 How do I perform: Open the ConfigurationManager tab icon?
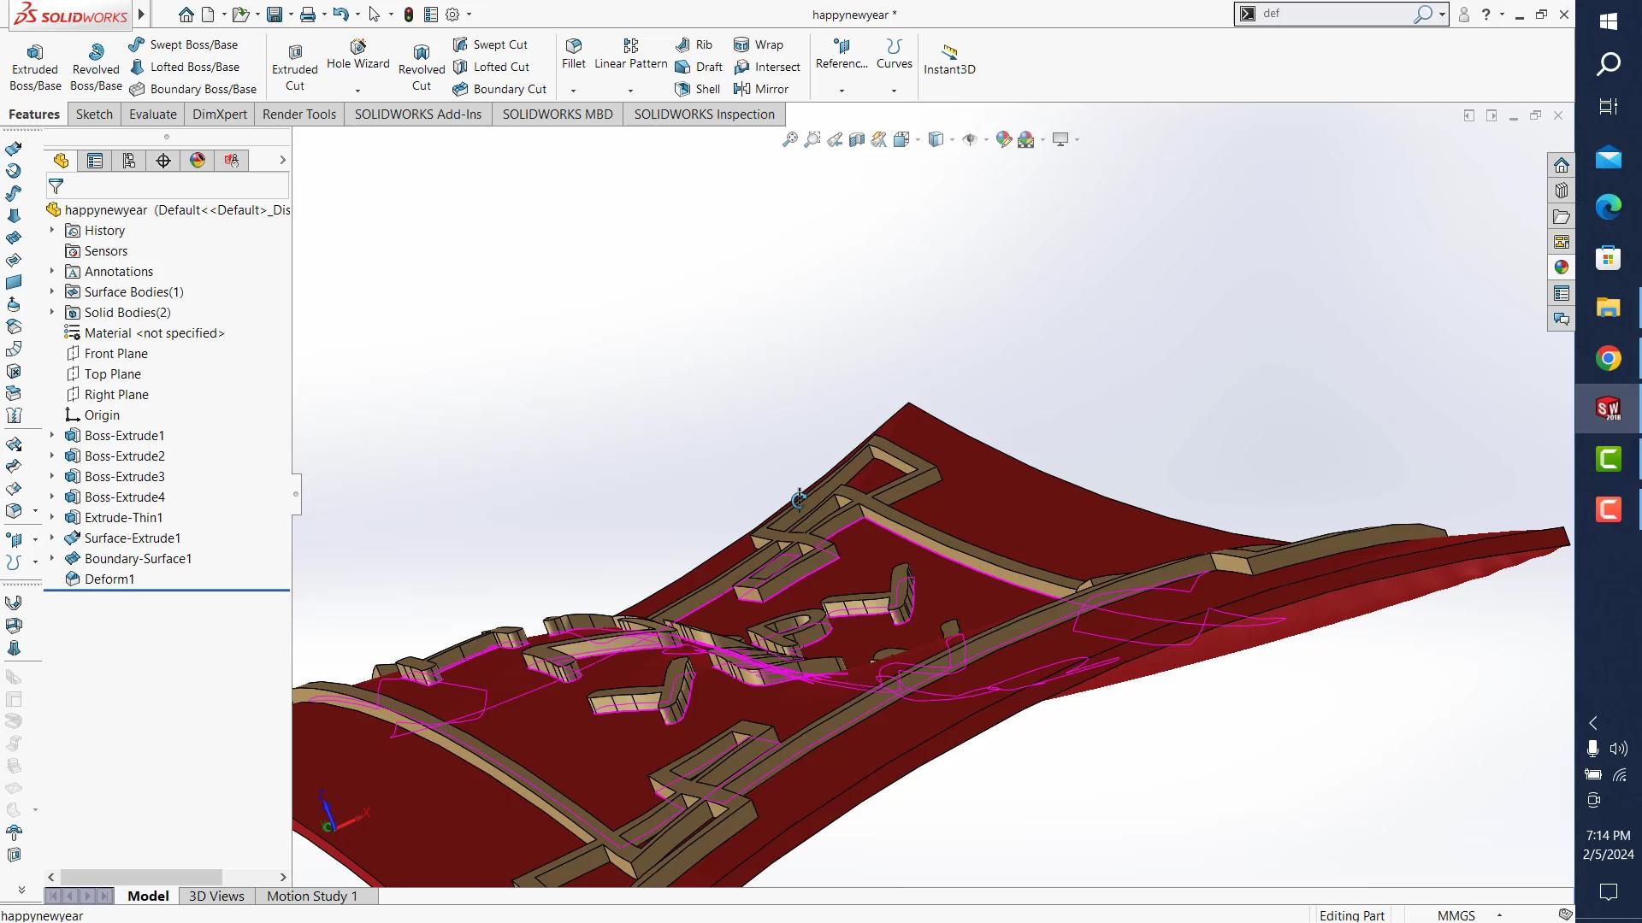pos(129,161)
